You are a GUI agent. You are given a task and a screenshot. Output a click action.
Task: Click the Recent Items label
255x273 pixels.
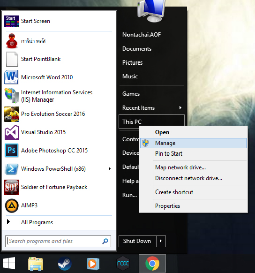[x=138, y=108]
